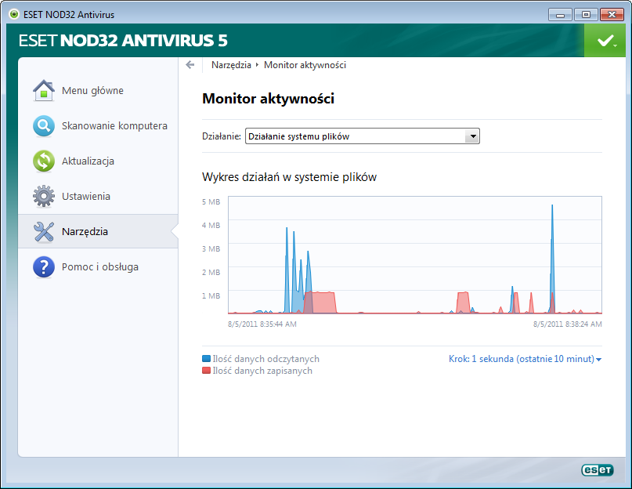Select the Narzędzia sidebar item
Image resolution: width=632 pixels, height=489 pixels.
tap(98, 232)
